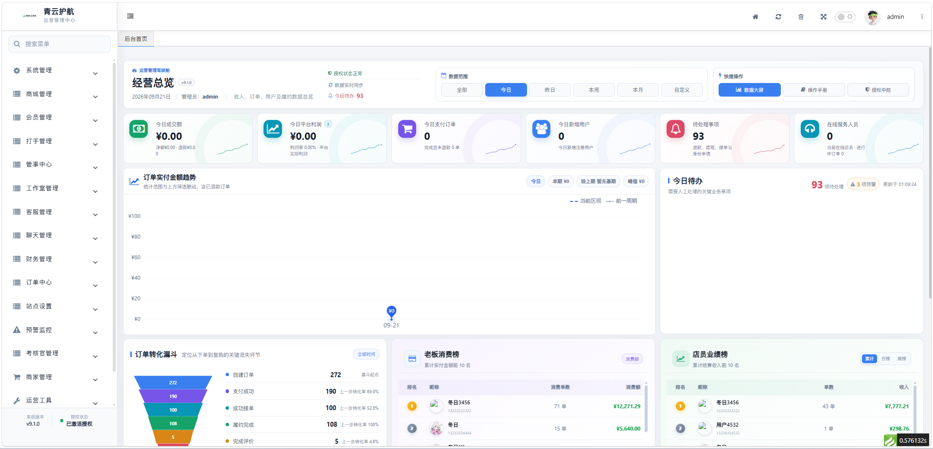The image size is (933, 449).
Task: Open 会员管理 menu item
Action: click(57, 117)
